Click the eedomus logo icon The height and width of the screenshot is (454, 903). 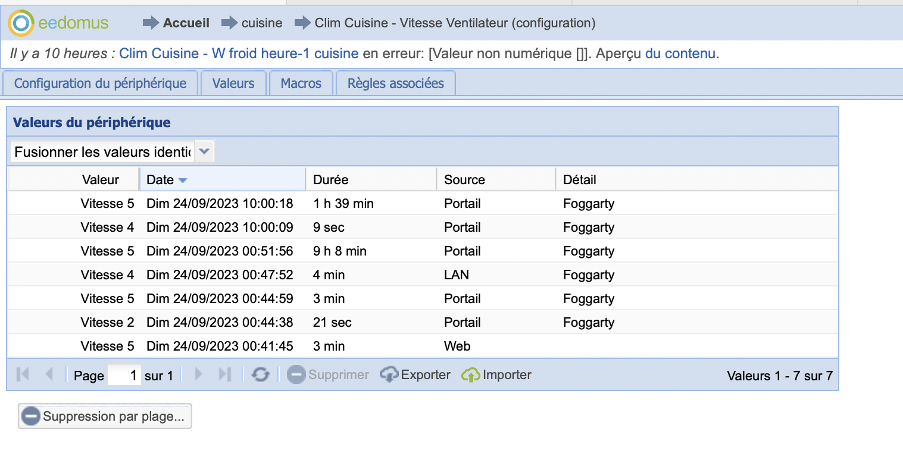tap(21, 24)
